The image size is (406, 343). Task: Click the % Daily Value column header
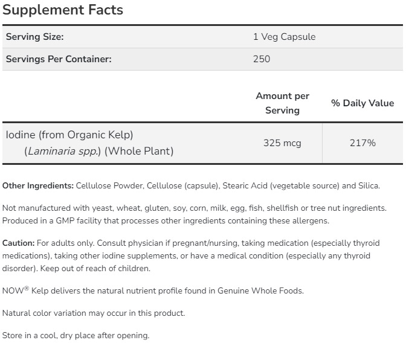362,103
